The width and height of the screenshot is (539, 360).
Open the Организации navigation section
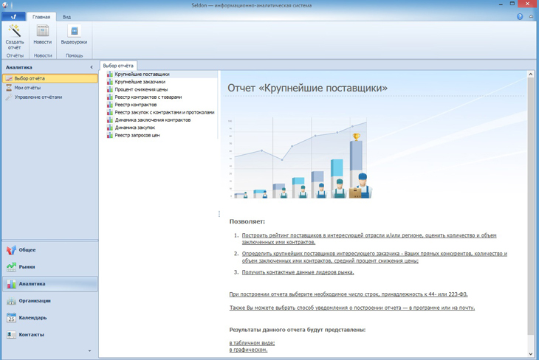35,300
